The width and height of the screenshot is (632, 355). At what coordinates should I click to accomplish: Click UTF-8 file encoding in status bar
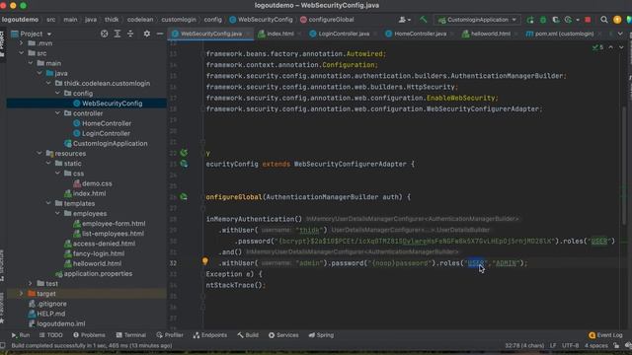click(x=571, y=346)
